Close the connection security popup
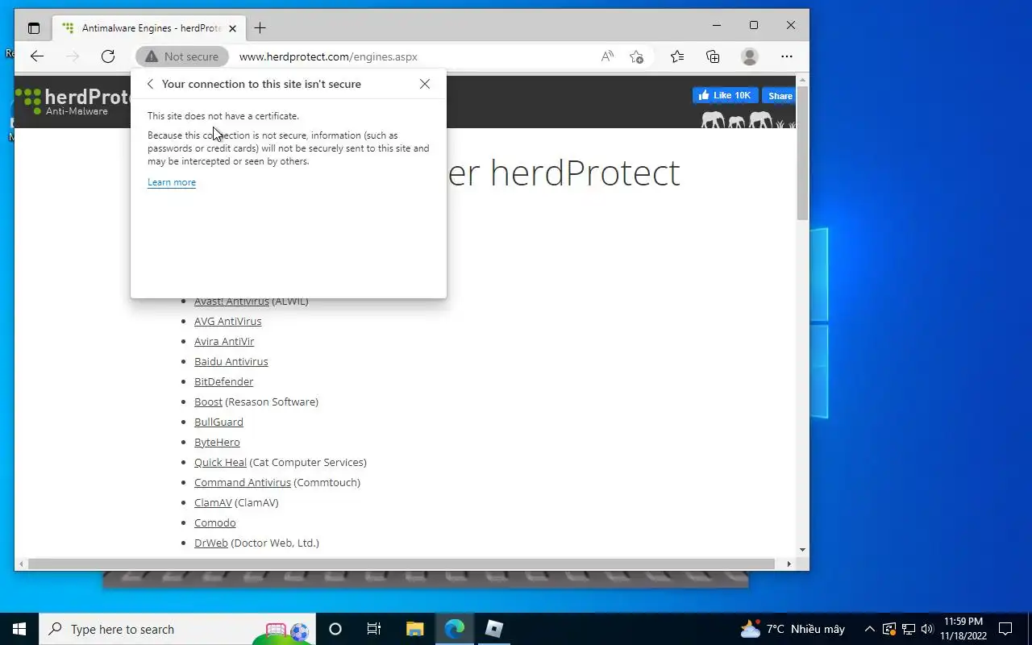1032x645 pixels. [x=425, y=84]
